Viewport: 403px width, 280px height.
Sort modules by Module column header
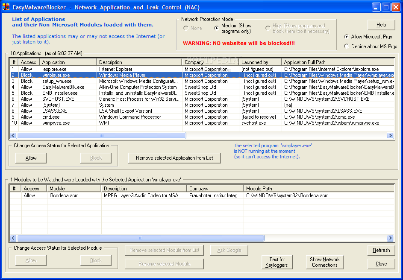click(x=74, y=189)
